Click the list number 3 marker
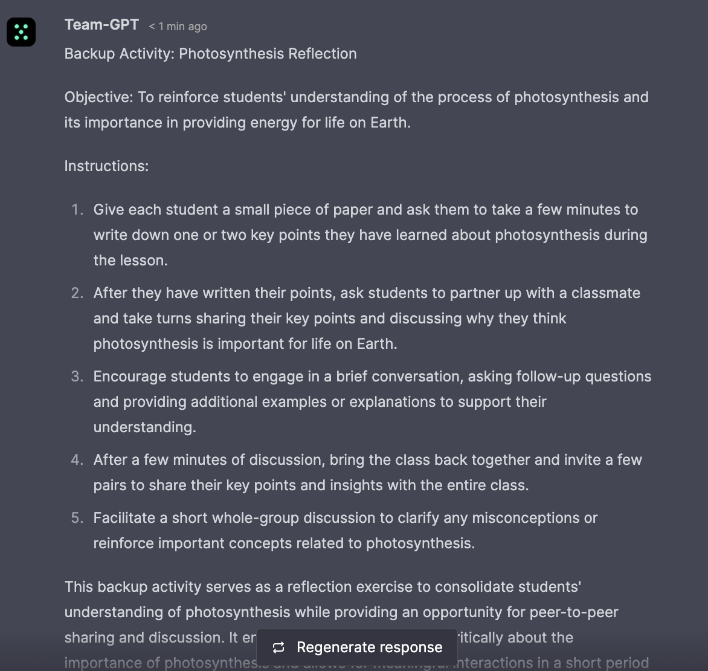Screen dimensions: 708x671 pyautogui.click(x=77, y=377)
